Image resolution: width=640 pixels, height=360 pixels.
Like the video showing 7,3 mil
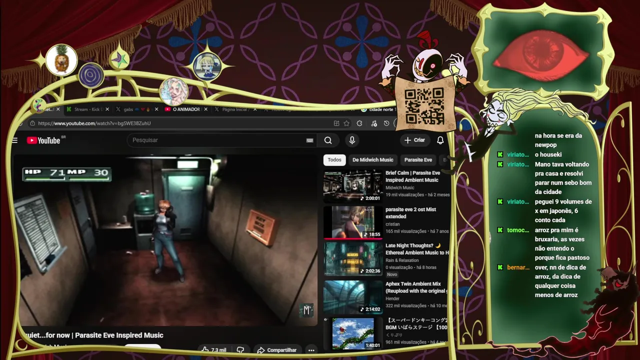click(214, 350)
